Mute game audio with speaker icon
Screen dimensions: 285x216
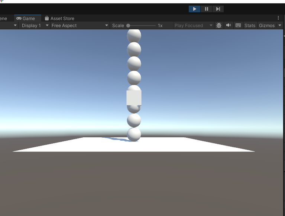pos(229,25)
